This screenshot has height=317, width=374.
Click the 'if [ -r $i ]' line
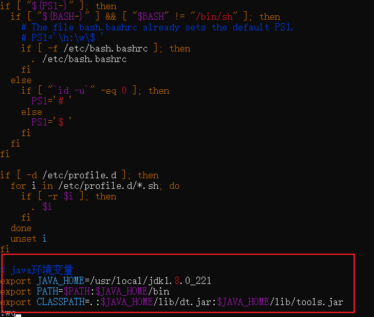[x=69, y=196]
